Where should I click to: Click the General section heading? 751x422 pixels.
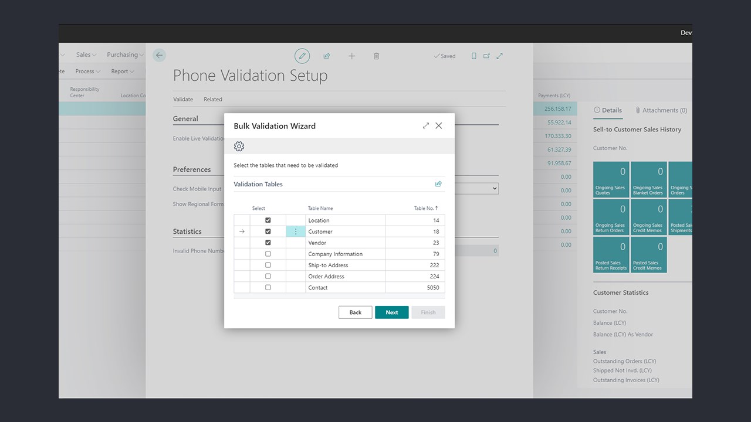(185, 118)
